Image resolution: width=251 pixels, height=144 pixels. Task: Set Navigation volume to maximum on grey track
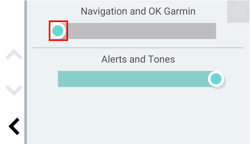(x=216, y=31)
